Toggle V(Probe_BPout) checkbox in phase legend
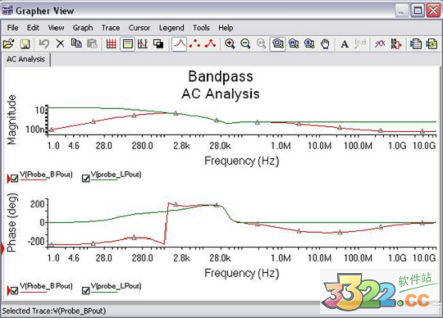The height and width of the screenshot is (318, 443). click(14, 290)
